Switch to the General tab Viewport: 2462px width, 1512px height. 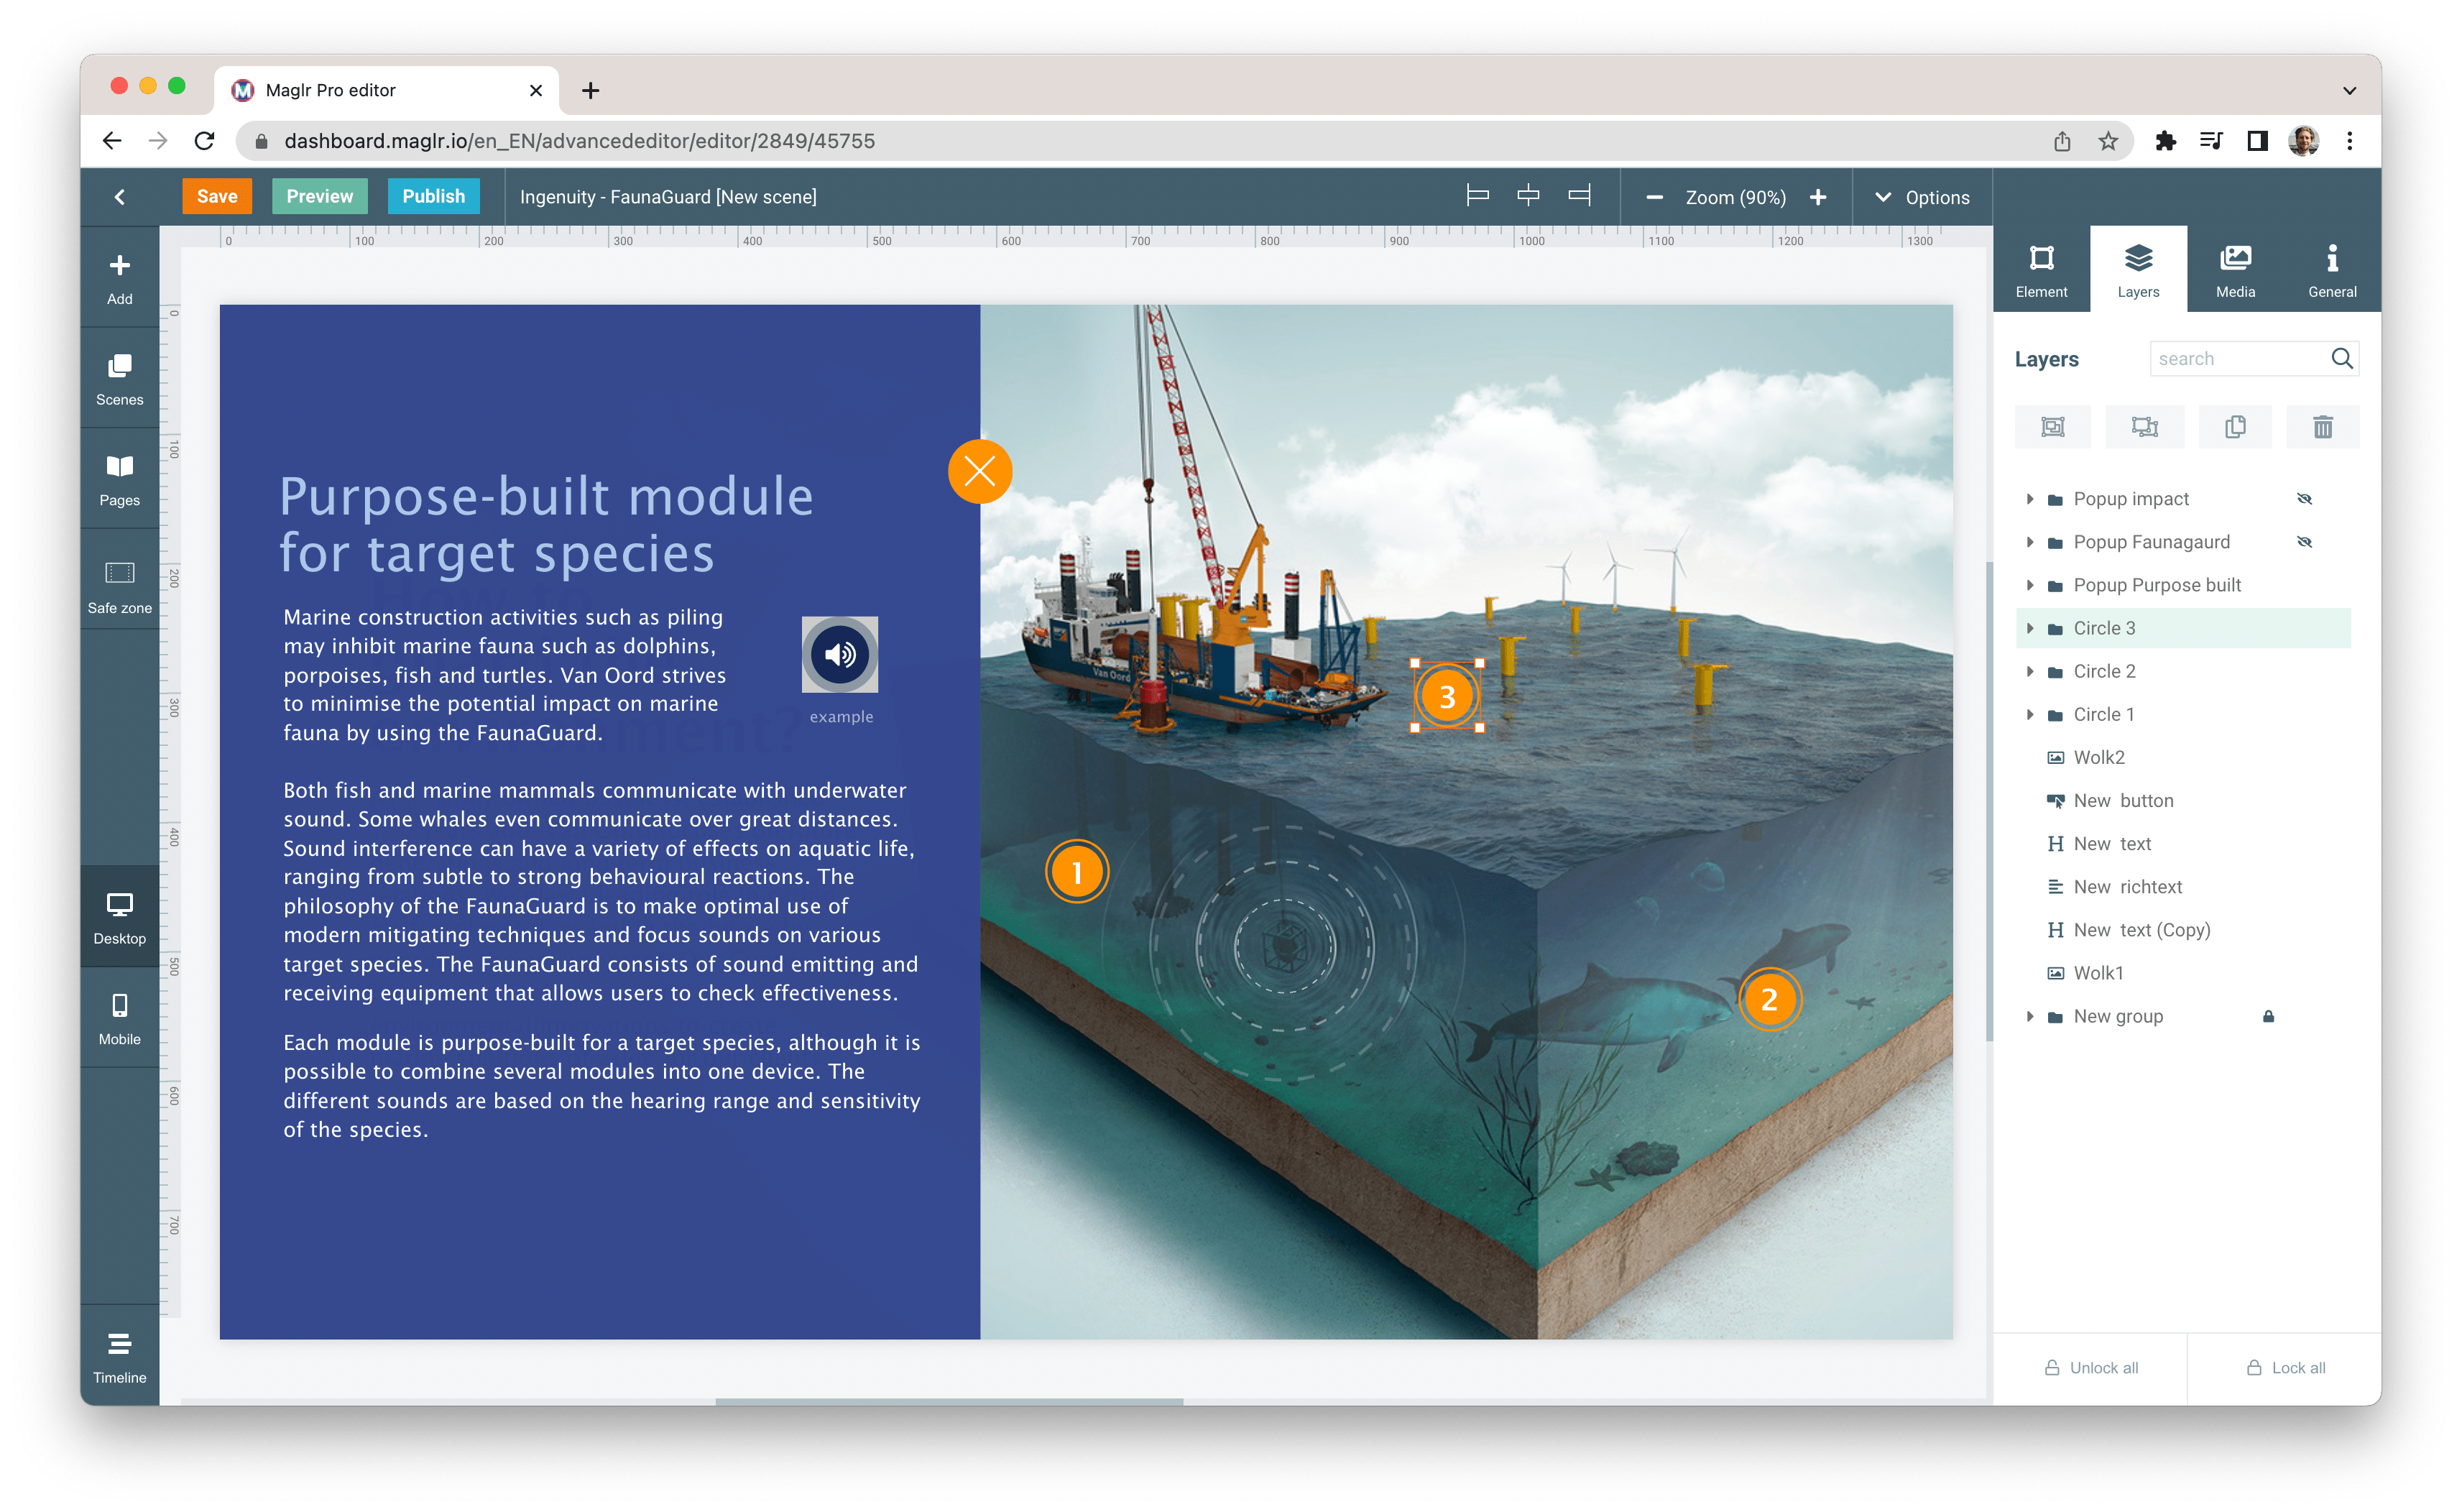coord(2331,270)
